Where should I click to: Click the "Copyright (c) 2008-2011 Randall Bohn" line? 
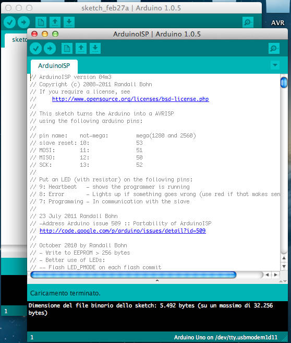coord(91,84)
